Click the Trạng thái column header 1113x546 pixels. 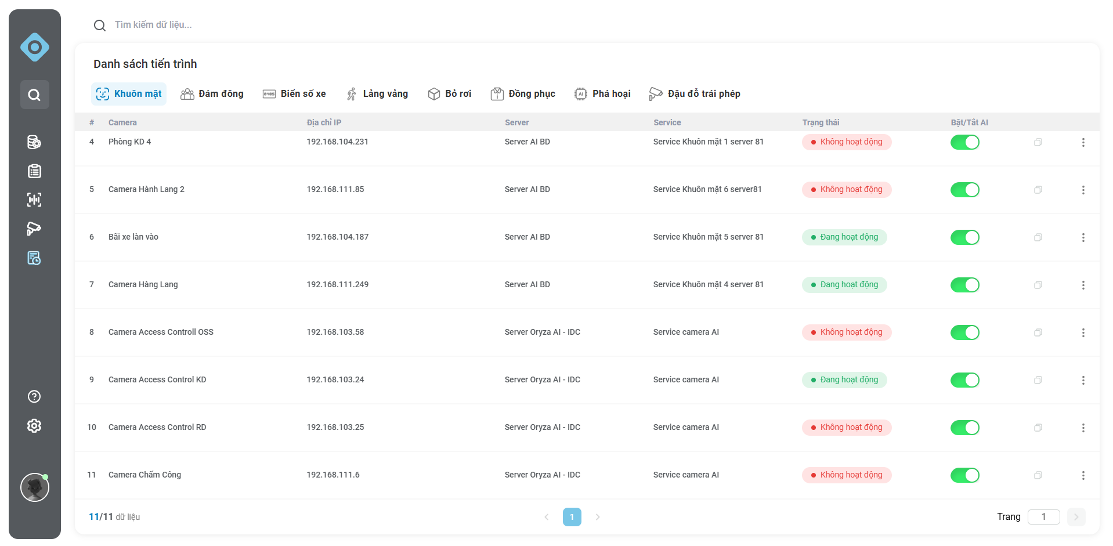tap(821, 122)
